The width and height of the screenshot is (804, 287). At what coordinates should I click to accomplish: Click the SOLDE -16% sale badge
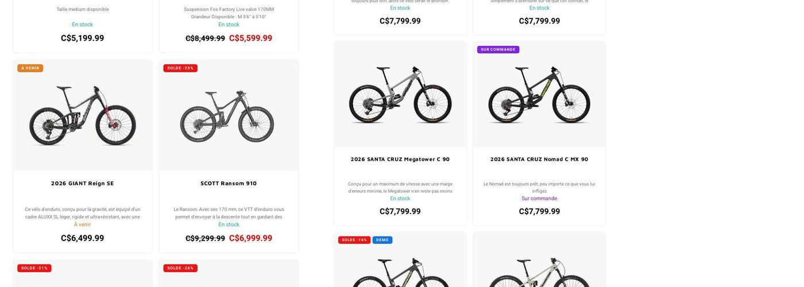pos(354,240)
